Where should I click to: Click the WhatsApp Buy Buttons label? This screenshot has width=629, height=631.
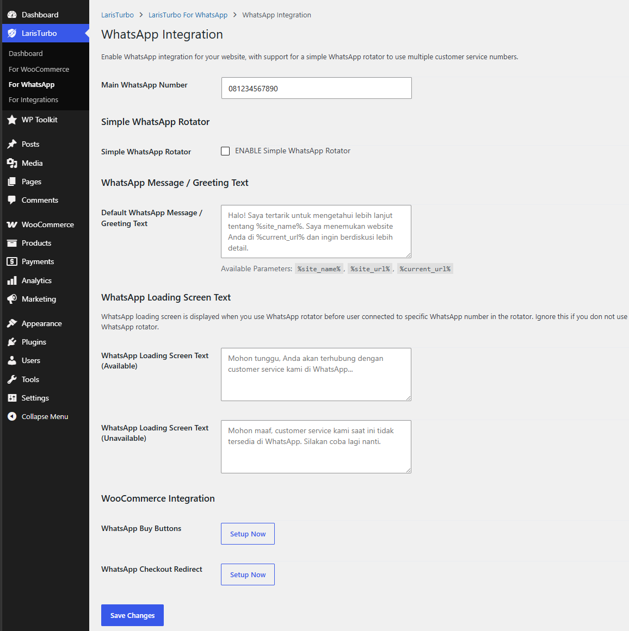click(x=141, y=528)
